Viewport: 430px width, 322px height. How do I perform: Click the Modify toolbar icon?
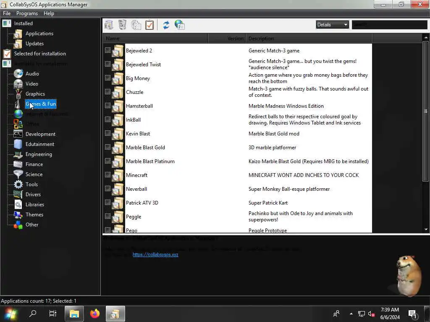pyautogui.click(x=136, y=25)
